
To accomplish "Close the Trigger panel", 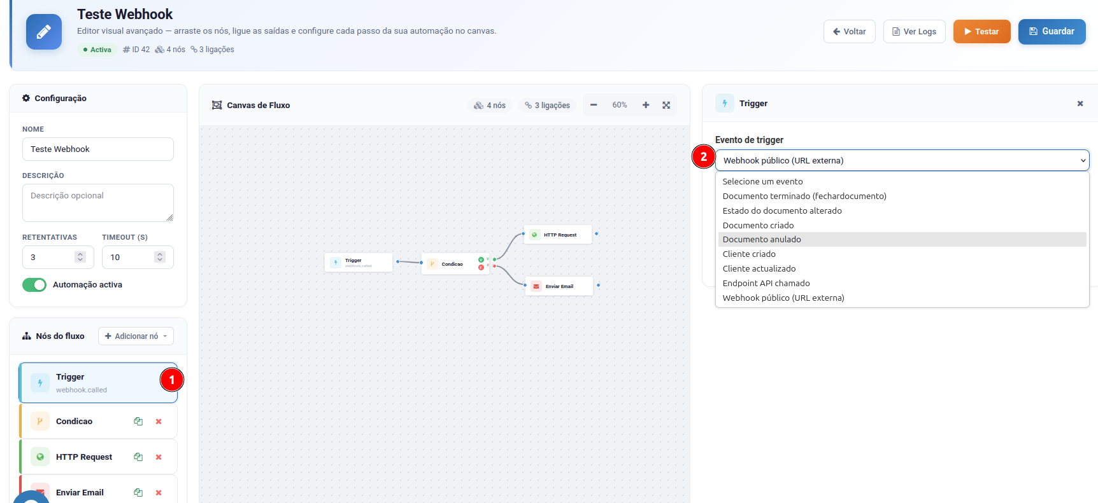I will (x=1080, y=104).
